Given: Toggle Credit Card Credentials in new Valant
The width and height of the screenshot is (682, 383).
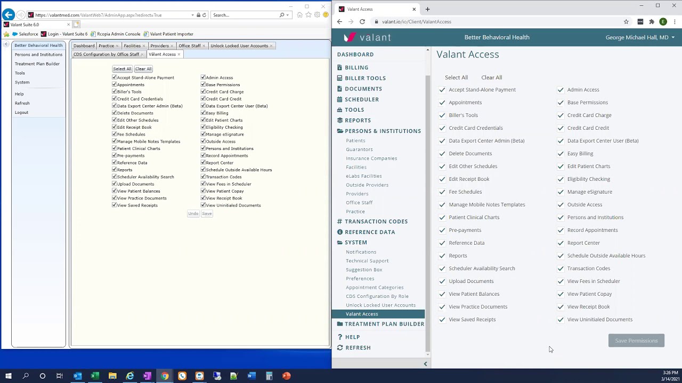Looking at the screenshot, I should 442,128.
